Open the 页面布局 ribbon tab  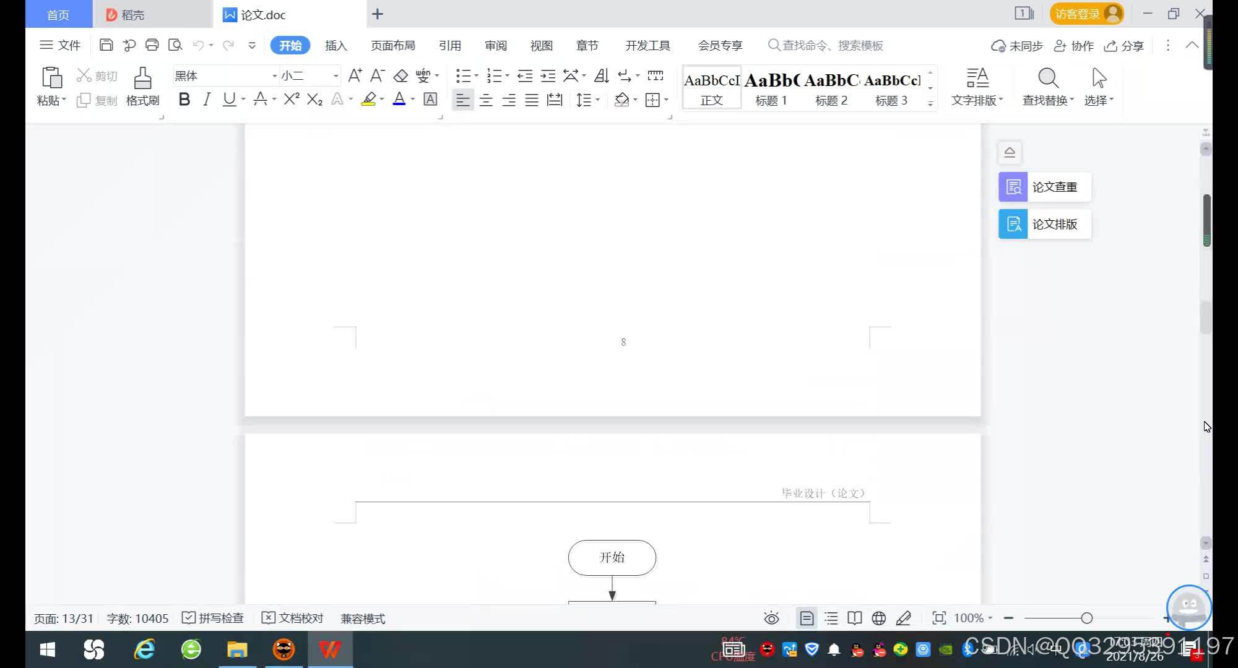tap(393, 45)
